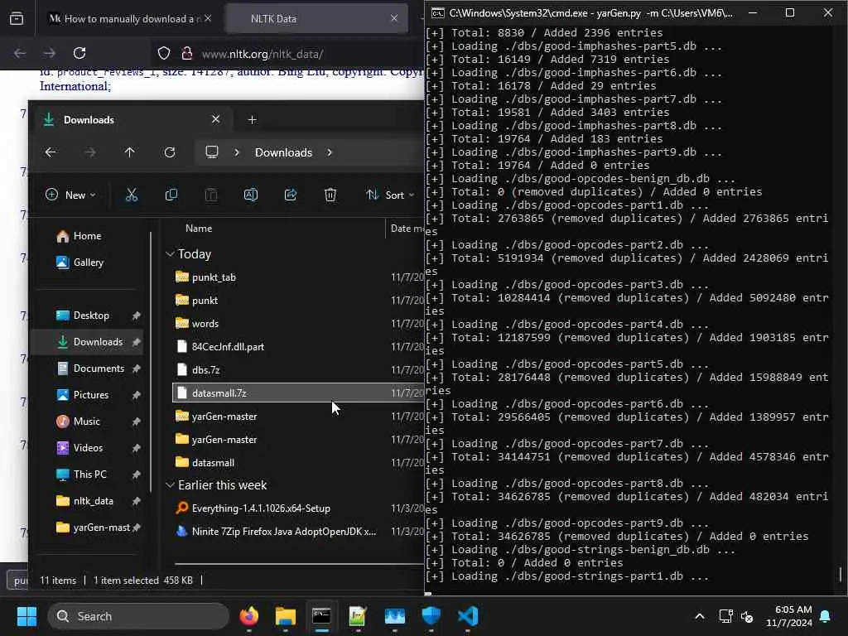This screenshot has height=636, width=848.
Task: Add a new File Explorer tab
Action: pos(252,120)
